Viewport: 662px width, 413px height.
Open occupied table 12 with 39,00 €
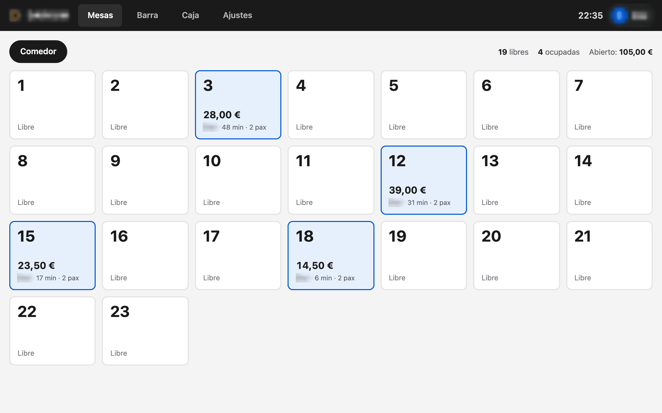[x=424, y=180]
